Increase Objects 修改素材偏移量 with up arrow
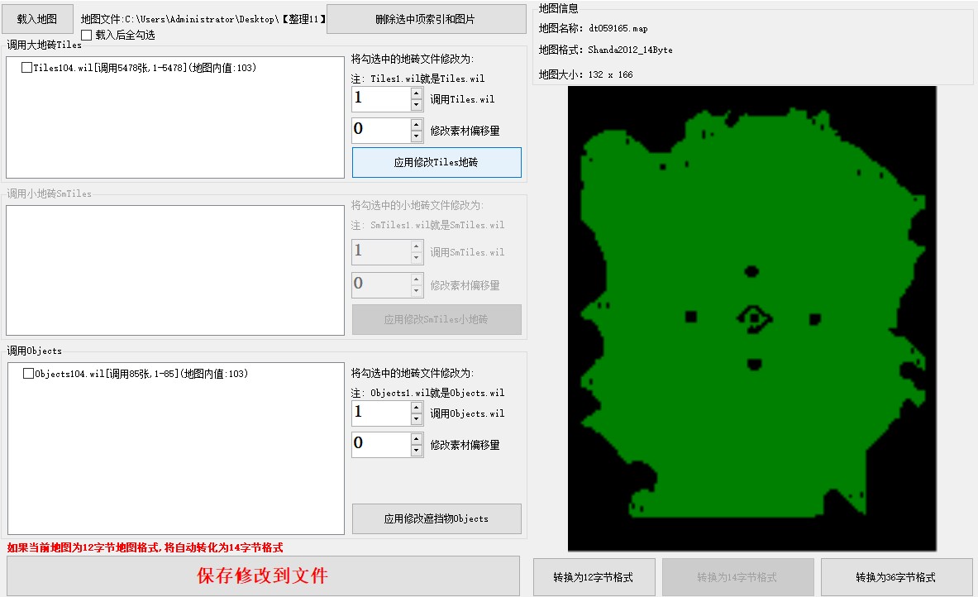The width and height of the screenshot is (978, 597). coord(417,438)
